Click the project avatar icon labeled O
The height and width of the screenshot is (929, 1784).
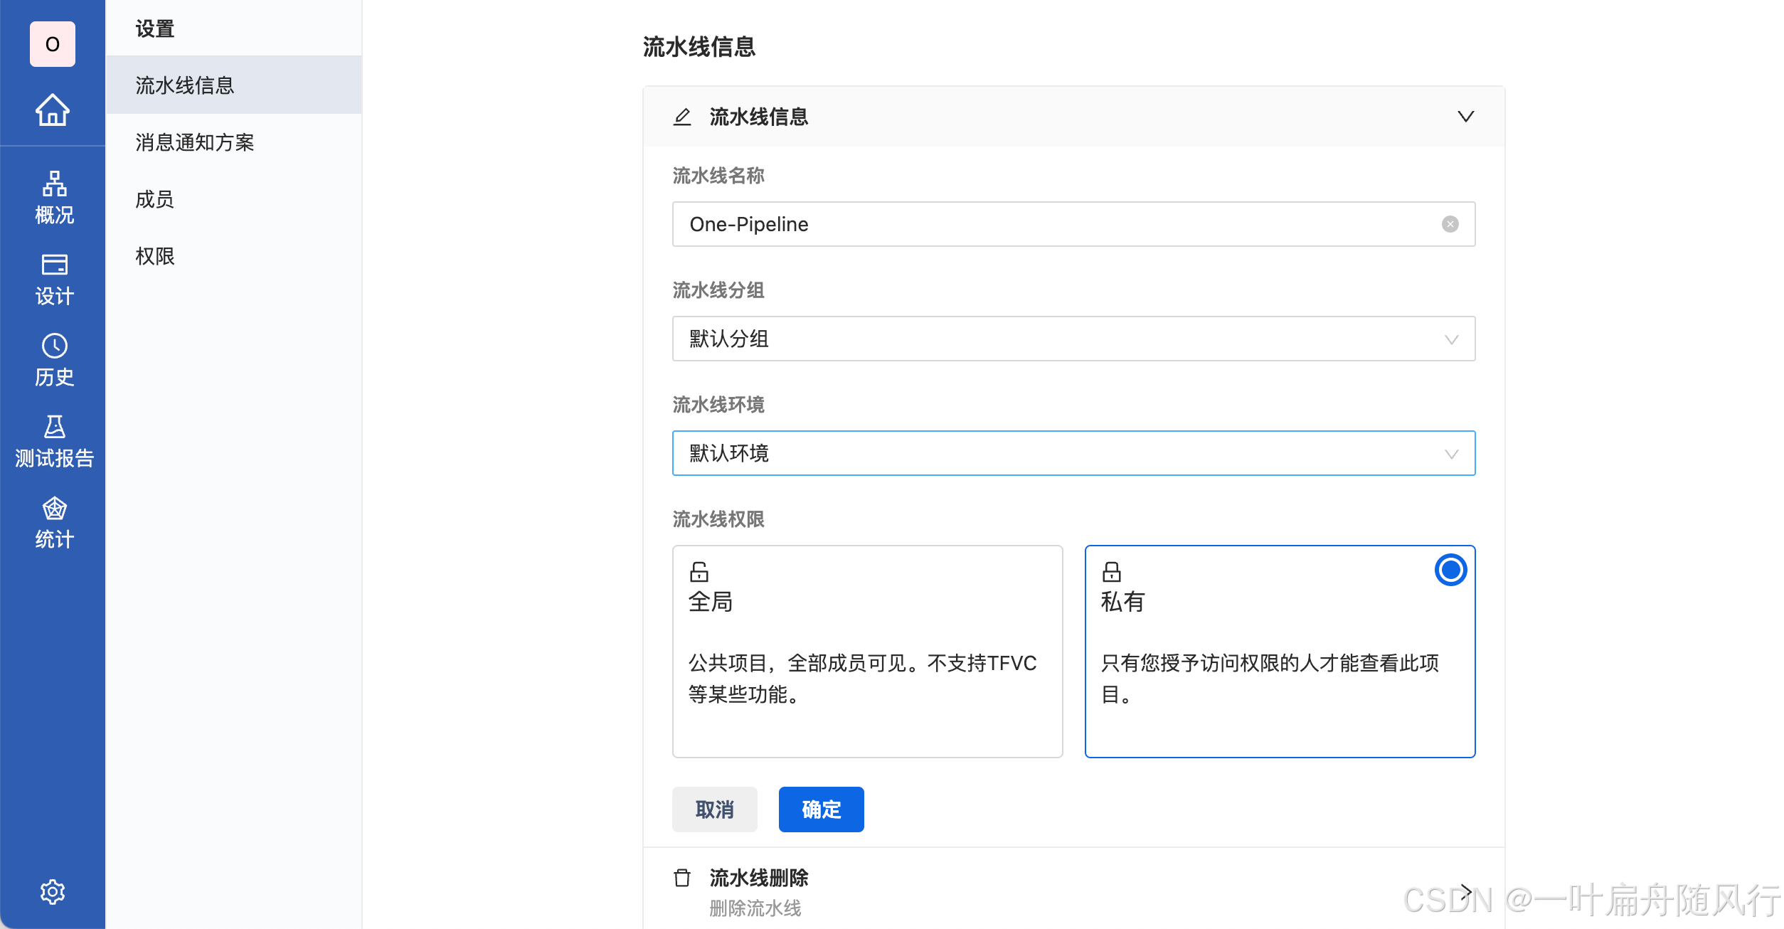(53, 44)
